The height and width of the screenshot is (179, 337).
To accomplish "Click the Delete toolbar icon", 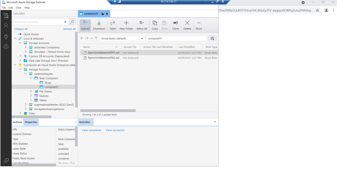I will (187, 23).
